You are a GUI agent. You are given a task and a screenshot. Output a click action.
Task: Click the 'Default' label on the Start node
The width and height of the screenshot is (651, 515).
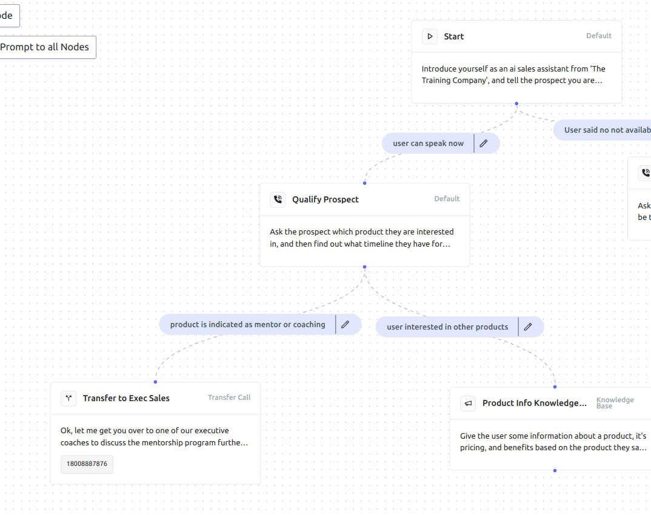click(599, 36)
